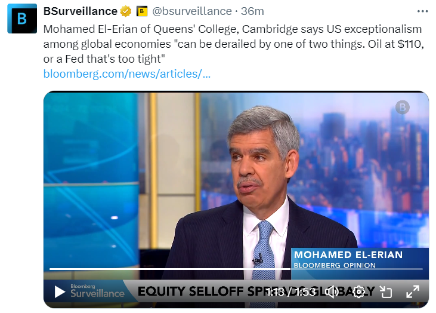The image size is (436, 313).
Task: Open the tweet more options menu
Action: click(x=422, y=11)
